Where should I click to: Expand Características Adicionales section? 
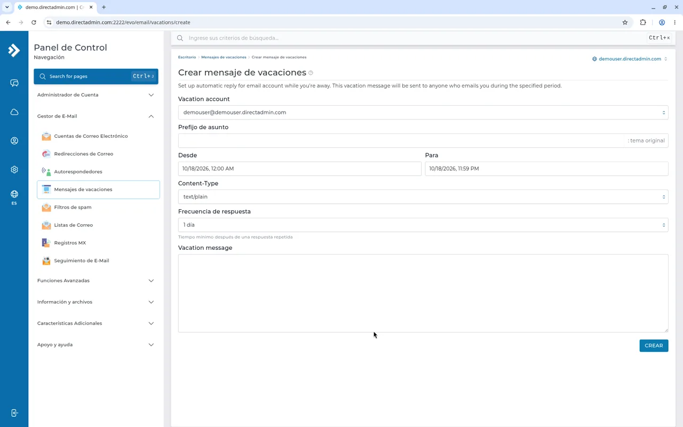pyautogui.click(x=96, y=323)
